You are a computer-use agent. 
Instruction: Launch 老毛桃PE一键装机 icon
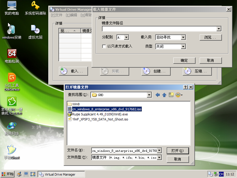click(x=12, y=106)
